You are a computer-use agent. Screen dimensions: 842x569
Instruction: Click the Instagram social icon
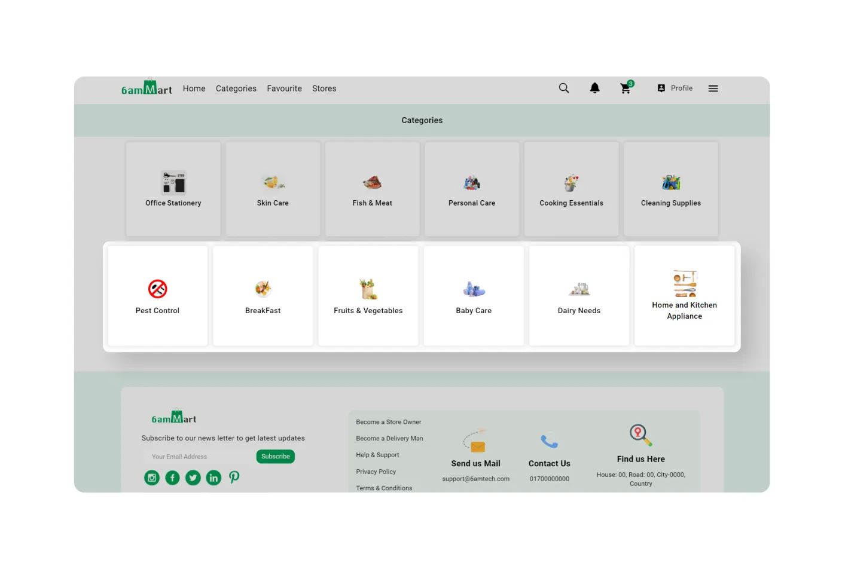click(152, 478)
